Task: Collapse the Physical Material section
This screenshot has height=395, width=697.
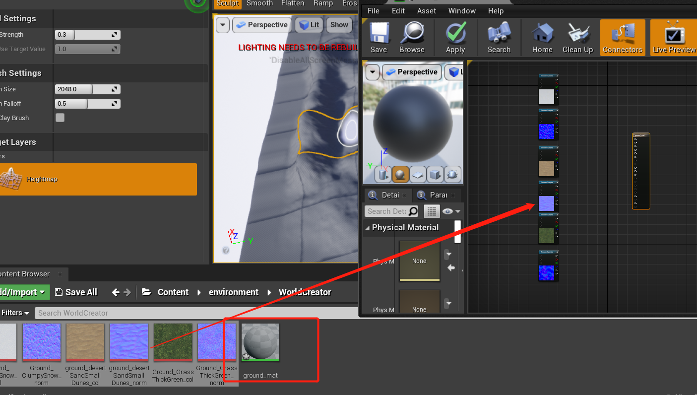Action: tap(368, 227)
